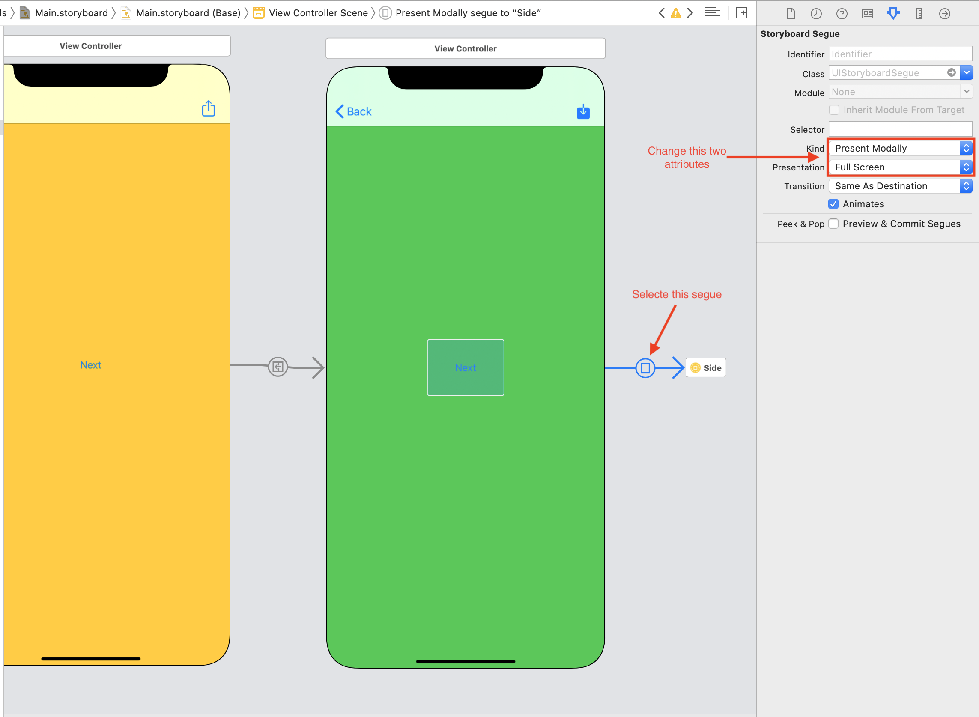Expand the Kind dropdown for segue

point(967,148)
